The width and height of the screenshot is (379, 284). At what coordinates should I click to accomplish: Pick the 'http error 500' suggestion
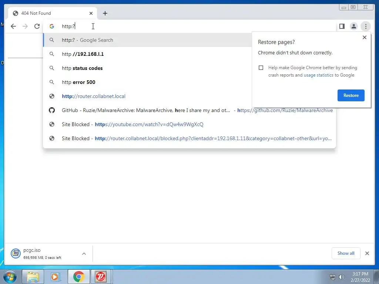[148, 82]
